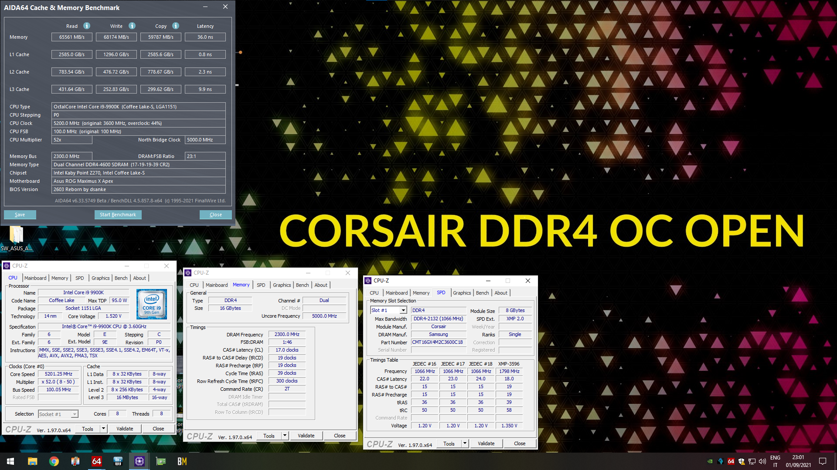The height and width of the screenshot is (470, 837).
Task: Open the HWBOT-style bars app in the taskbar
Action: click(118, 461)
